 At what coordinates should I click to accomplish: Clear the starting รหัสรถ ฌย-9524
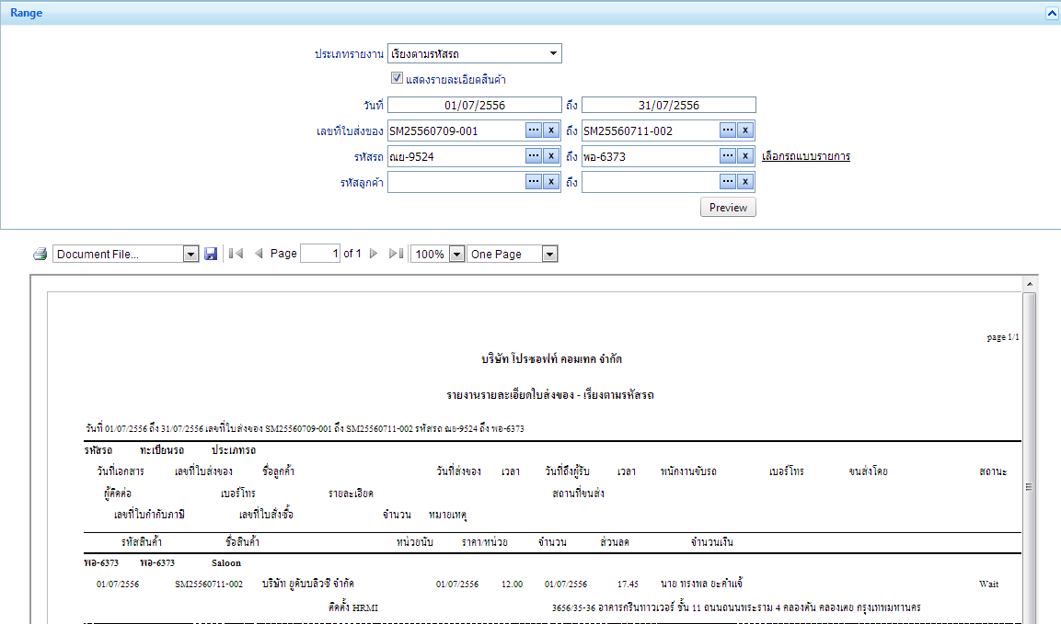(x=551, y=156)
